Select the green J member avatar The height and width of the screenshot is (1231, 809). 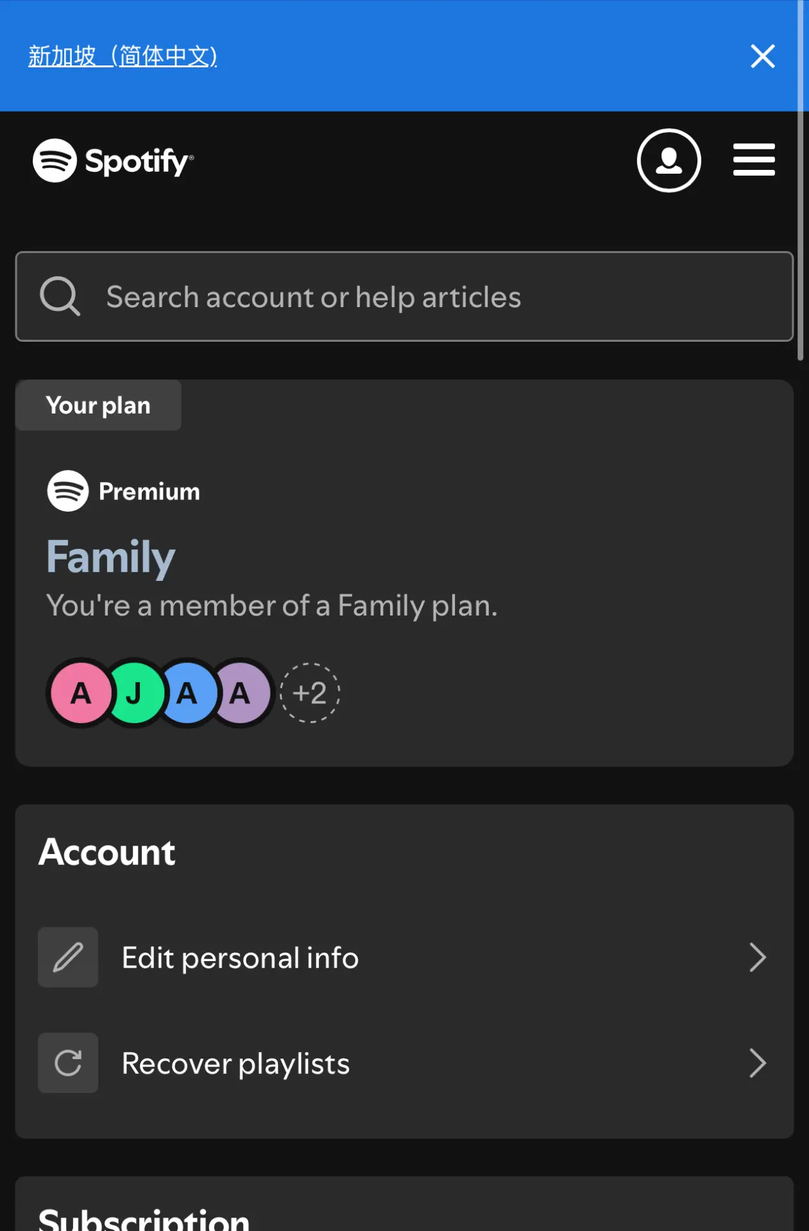coord(134,693)
